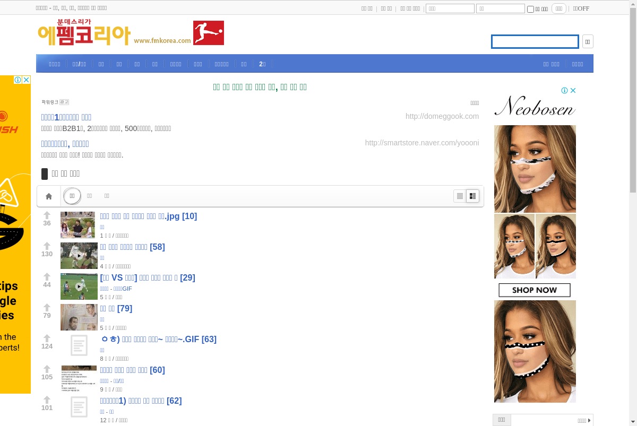Open the '.GIF [63]' post
The width and height of the screenshot is (637, 426).
pyautogui.click(x=158, y=339)
